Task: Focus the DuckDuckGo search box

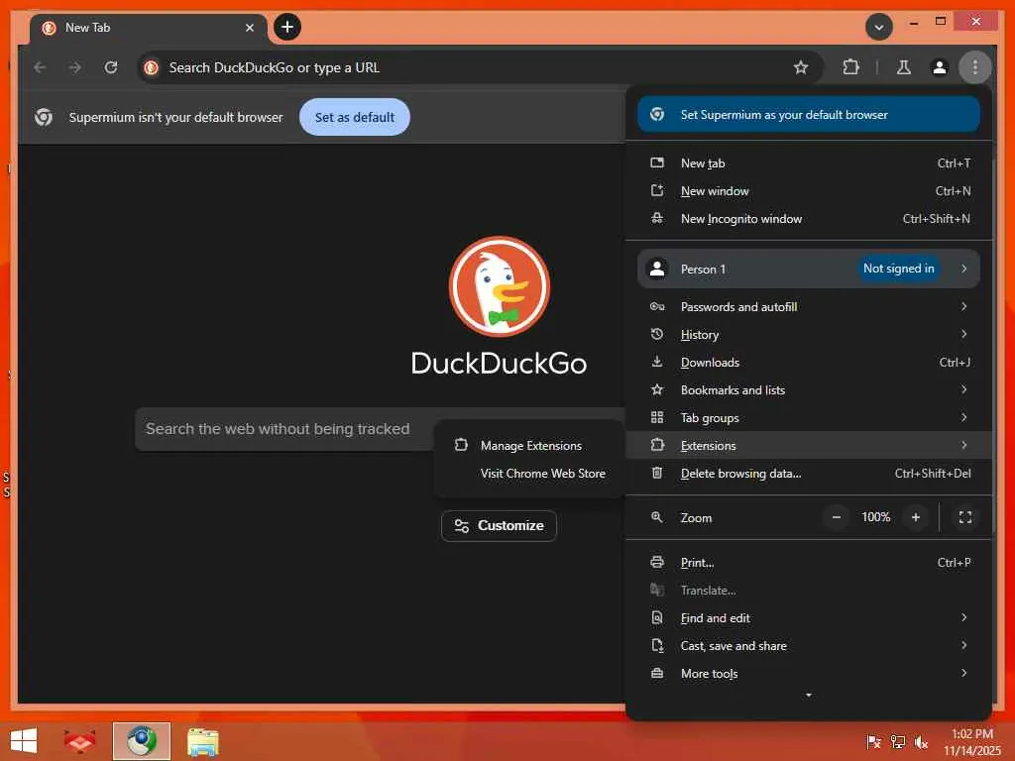Action: point(380,429)
